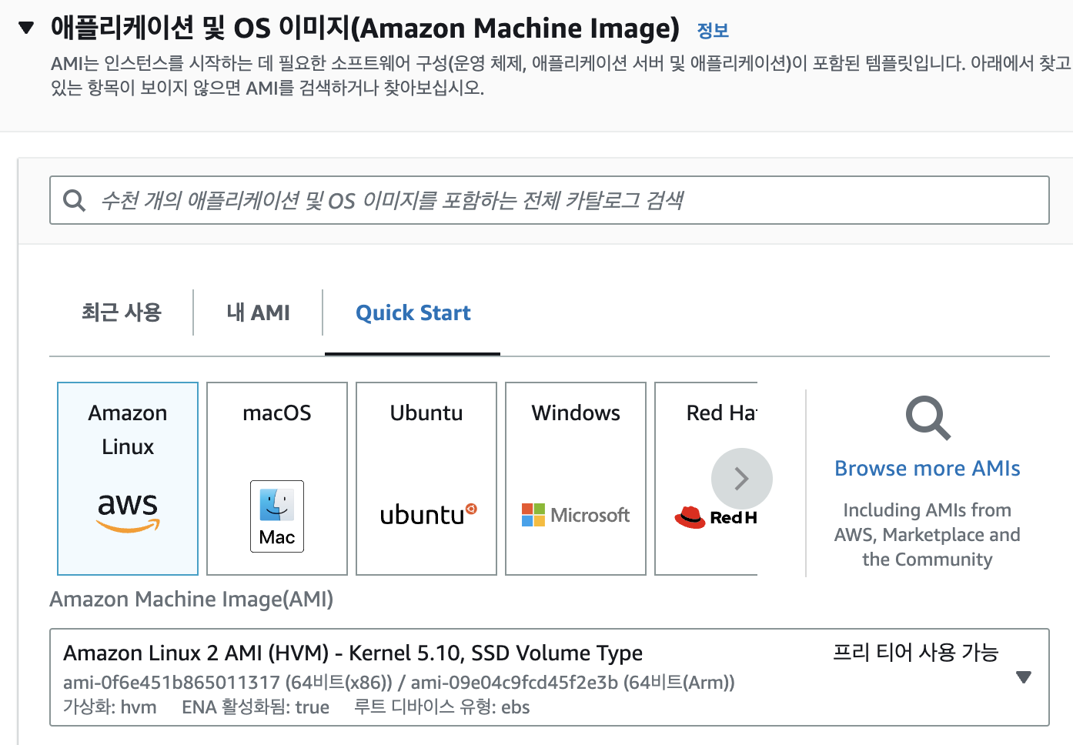Select the Red Hat AMI card

click(706, 478)
